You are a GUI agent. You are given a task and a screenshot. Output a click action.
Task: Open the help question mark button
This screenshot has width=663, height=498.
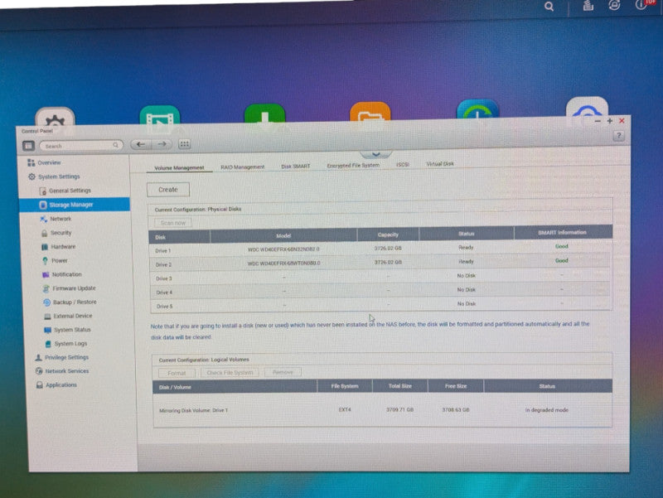click(x=618, y=136)
